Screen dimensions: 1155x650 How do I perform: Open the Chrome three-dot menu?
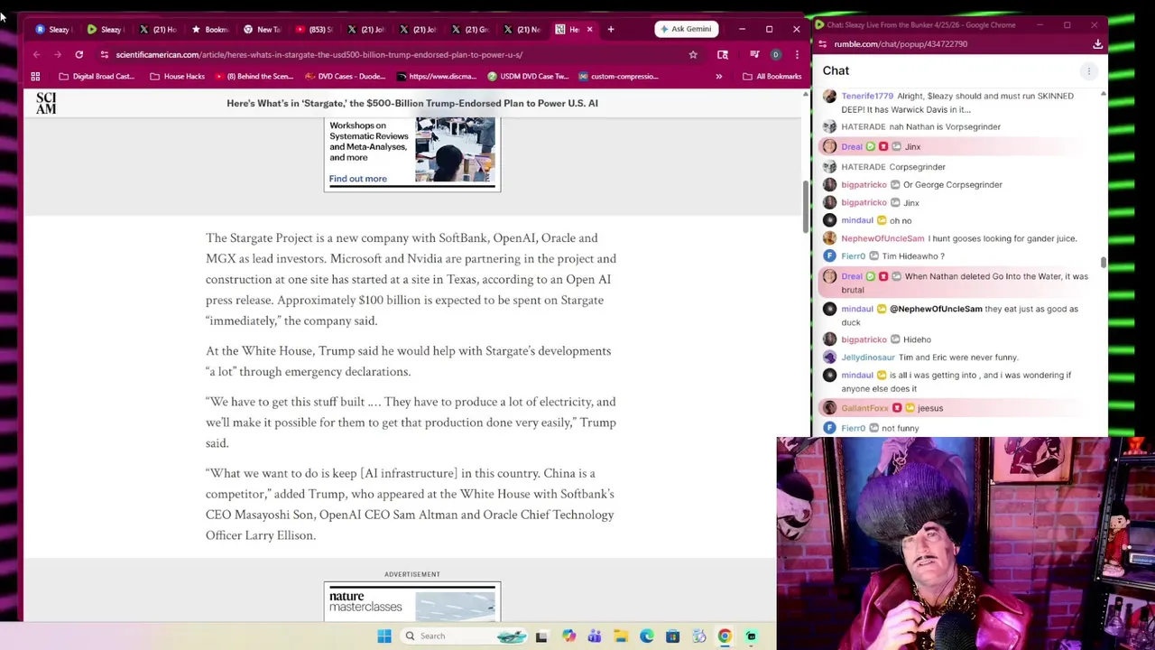(797, 54)
